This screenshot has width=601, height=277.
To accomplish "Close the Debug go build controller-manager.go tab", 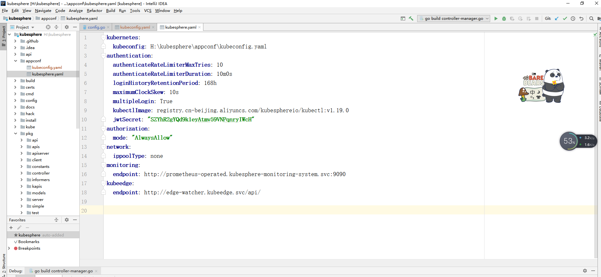I will point(96,271).
